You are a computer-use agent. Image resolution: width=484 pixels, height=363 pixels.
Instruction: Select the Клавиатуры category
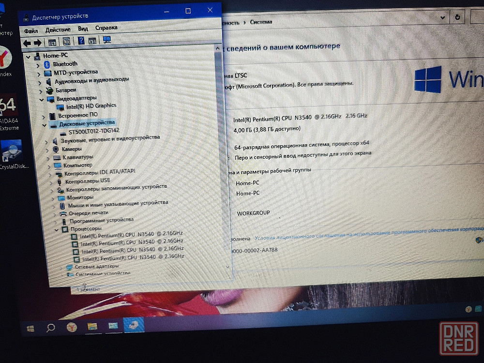78,157
